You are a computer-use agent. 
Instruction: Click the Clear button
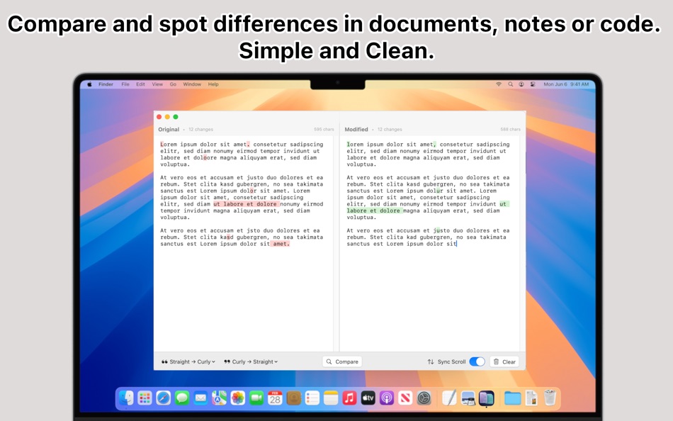tap(504, 361)
